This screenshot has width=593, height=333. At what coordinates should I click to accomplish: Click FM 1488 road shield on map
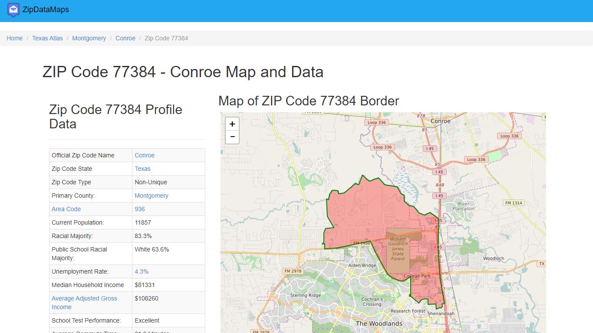click(362, 243)
